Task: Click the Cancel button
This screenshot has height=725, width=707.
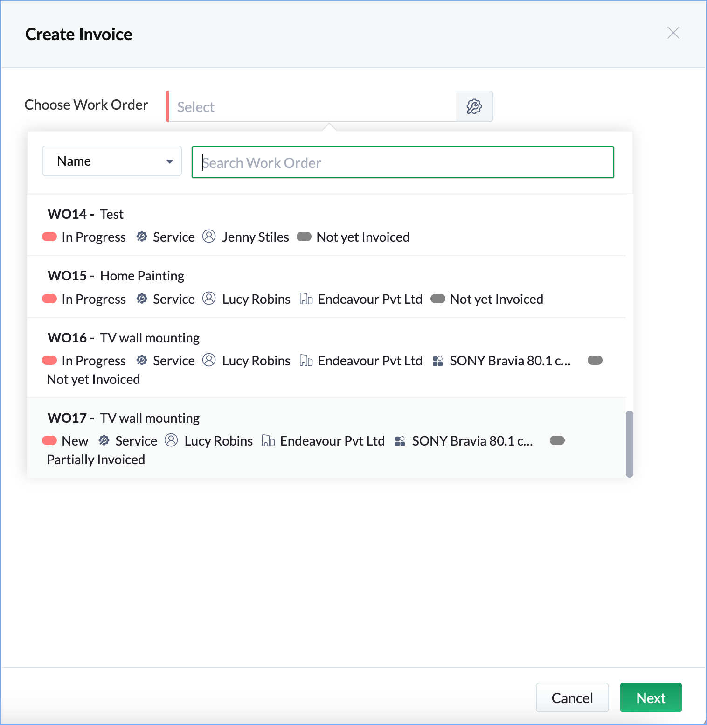Action: 572,697
